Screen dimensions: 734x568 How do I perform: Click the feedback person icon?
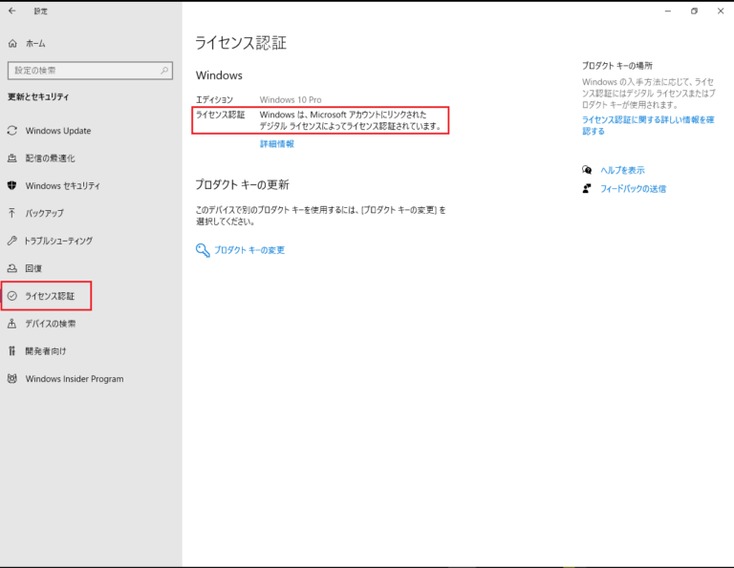587,188
